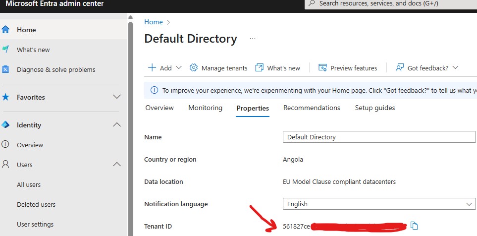
Task: Click the Favorites star icon
Action: coord(5,97)
